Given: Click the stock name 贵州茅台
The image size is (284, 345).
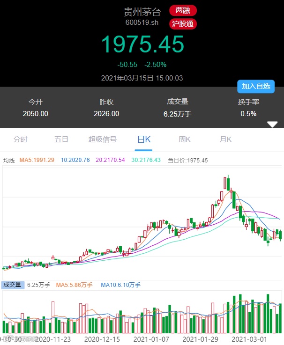Looking at the screenshot, I should 142,12.
